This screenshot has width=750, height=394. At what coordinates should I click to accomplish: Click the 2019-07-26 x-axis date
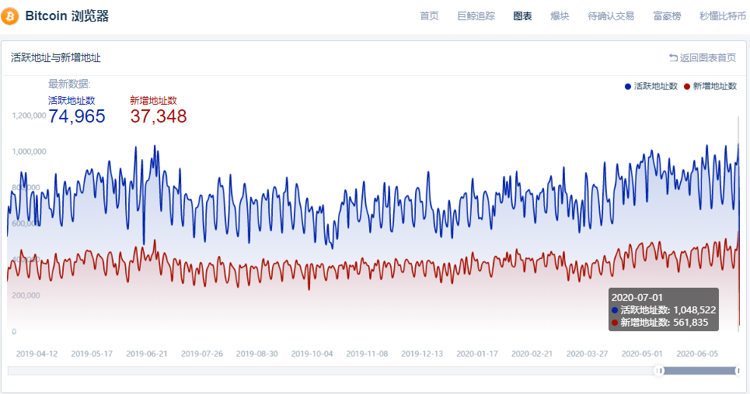click(x=202, y=354)
